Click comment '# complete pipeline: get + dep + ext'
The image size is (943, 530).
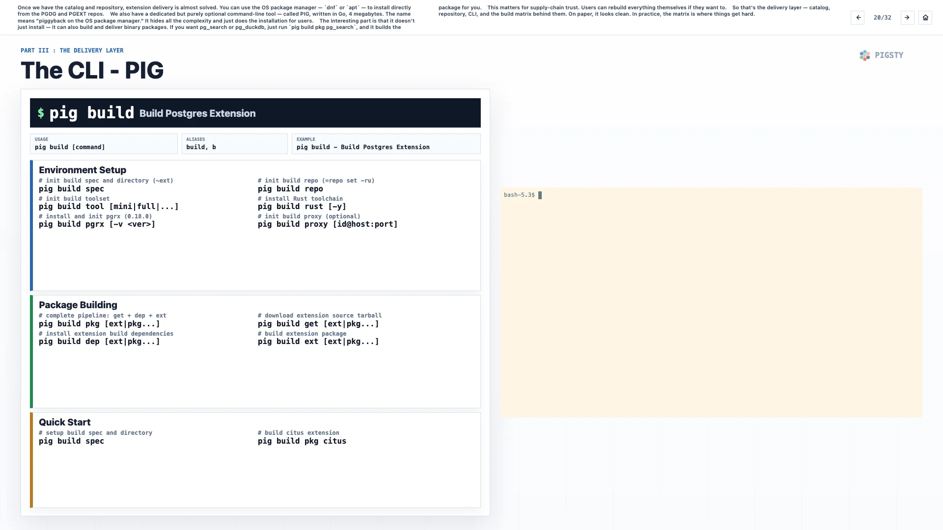[103, 316]
